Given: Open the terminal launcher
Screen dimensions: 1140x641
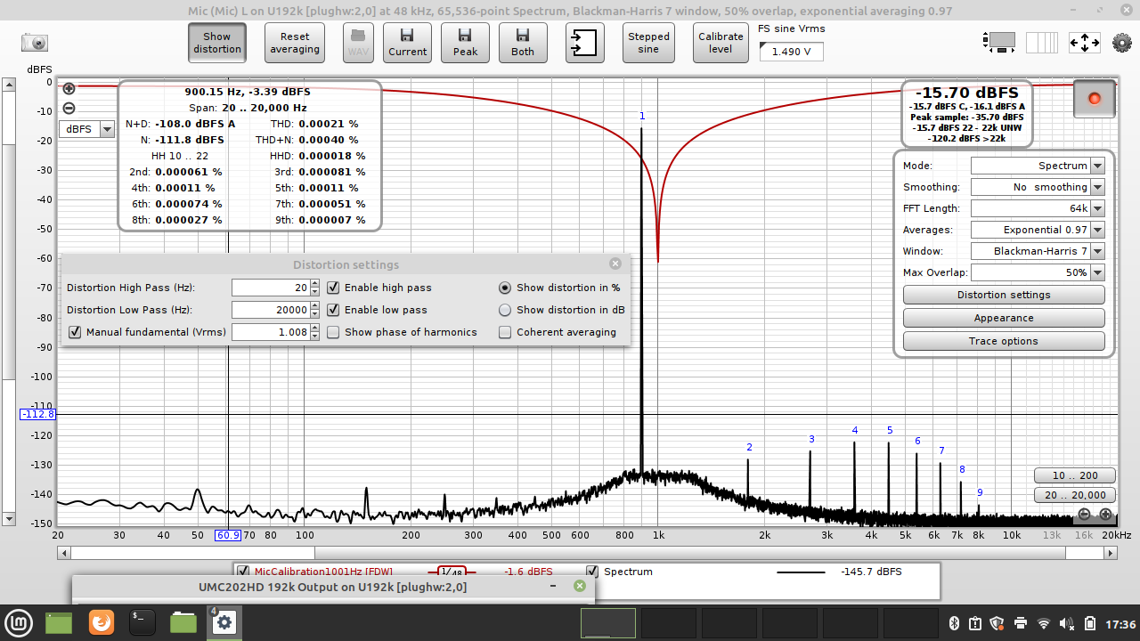Looking at the screenshot, I should click(x=142, y=622).
